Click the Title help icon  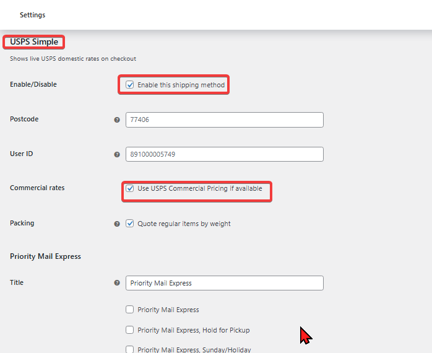(x=117, y=282)
